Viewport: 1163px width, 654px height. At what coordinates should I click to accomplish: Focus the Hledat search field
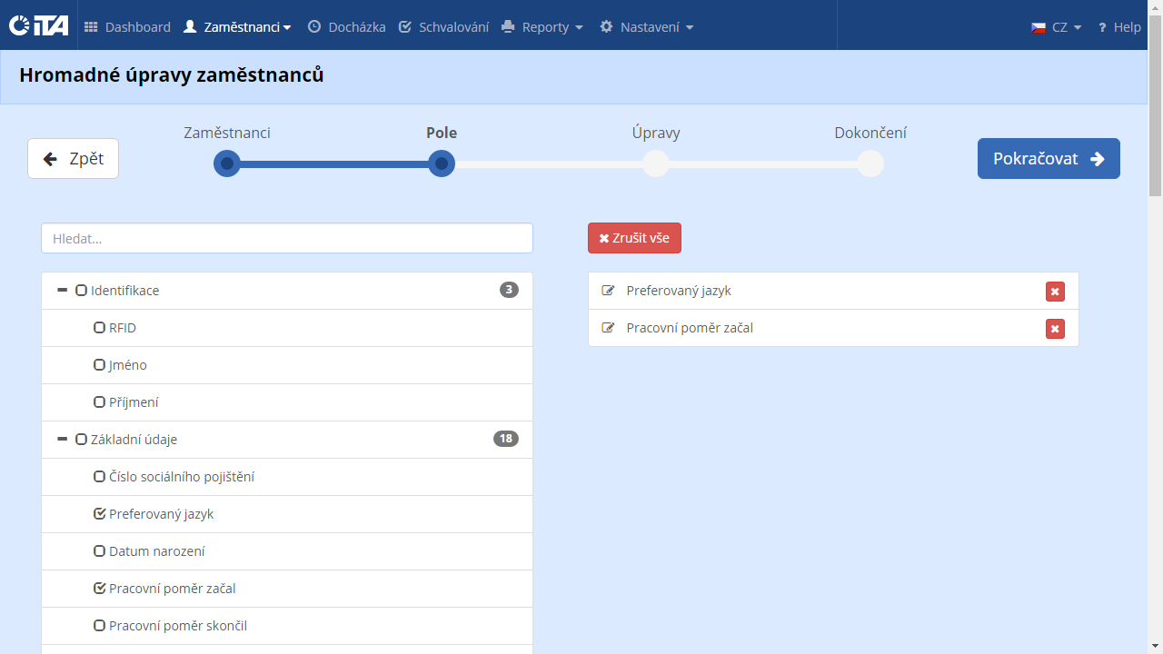click(287, 239)
